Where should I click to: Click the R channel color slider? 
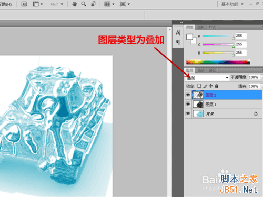[218, 36]
